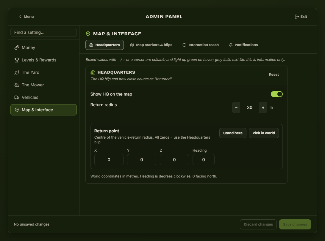The height and width of the screenshot is (241, 325).
Task: Click the Discard changes button
Action: [x=258, y=224]
